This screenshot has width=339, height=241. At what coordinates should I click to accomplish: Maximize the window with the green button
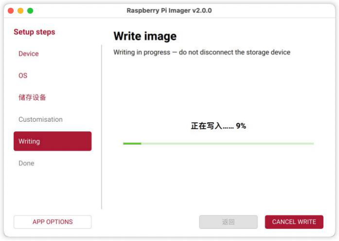(x=30, y=11)
